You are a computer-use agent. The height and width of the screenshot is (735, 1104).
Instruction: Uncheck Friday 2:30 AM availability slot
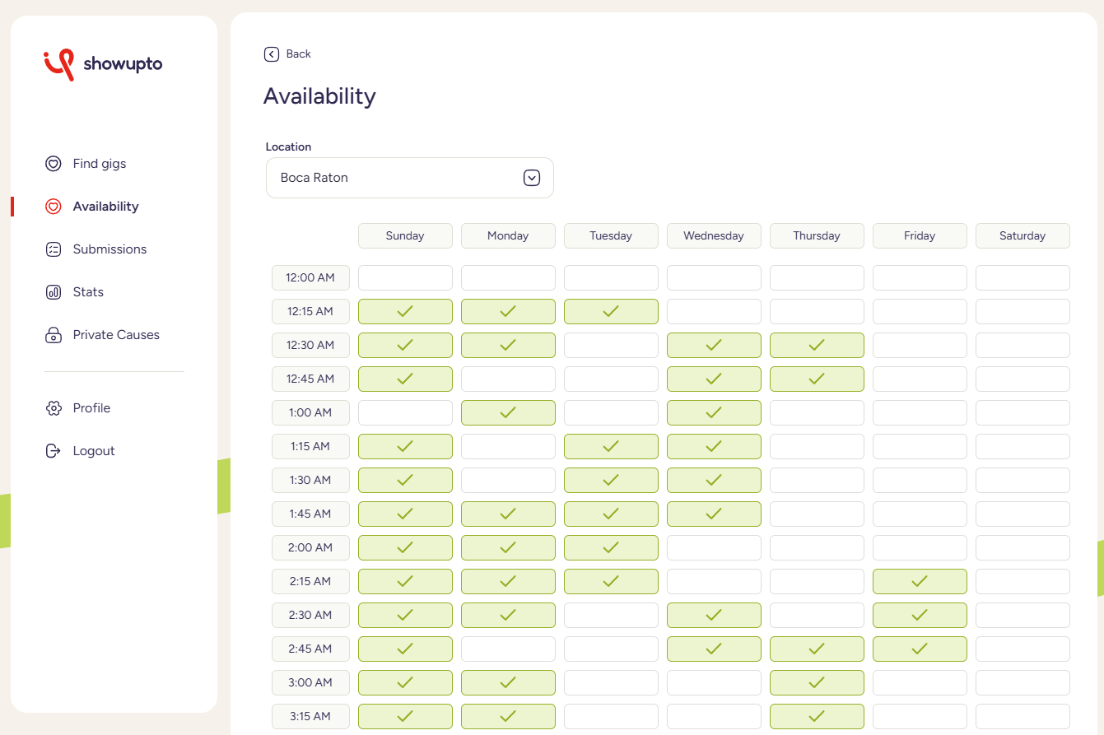pos(920,615)
